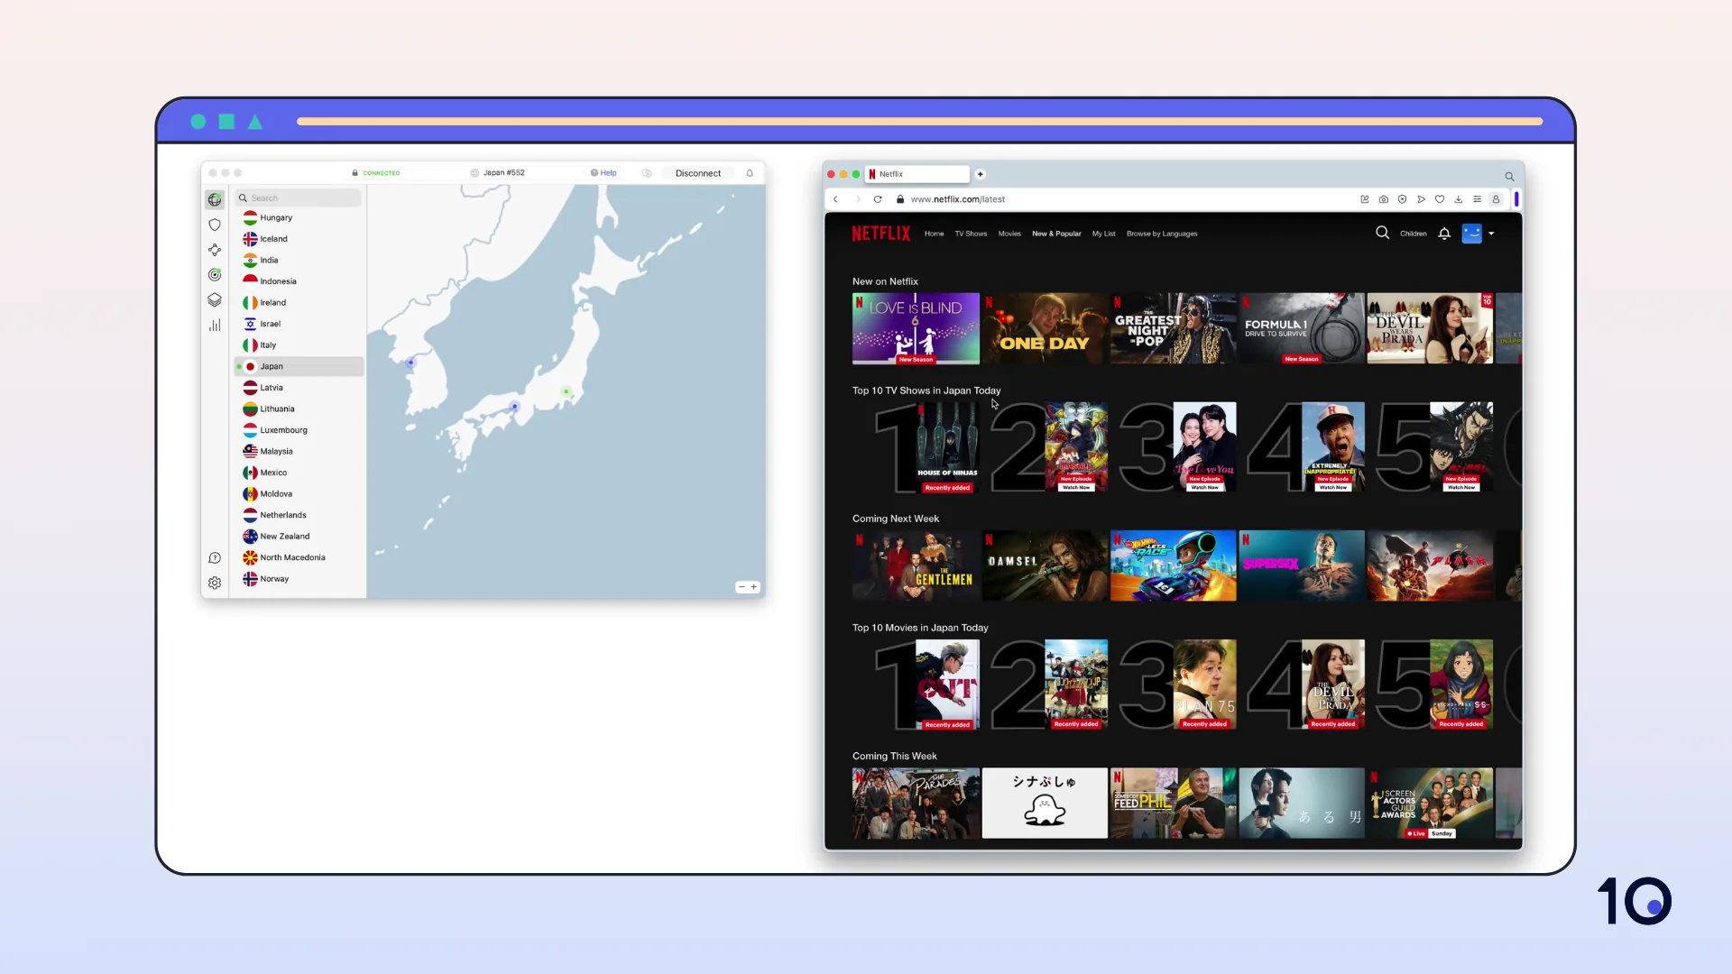Open the browser Easy Setup sliders menu
The width and height of the screenshot is (1732, 974).
(x=1477, y=199)
